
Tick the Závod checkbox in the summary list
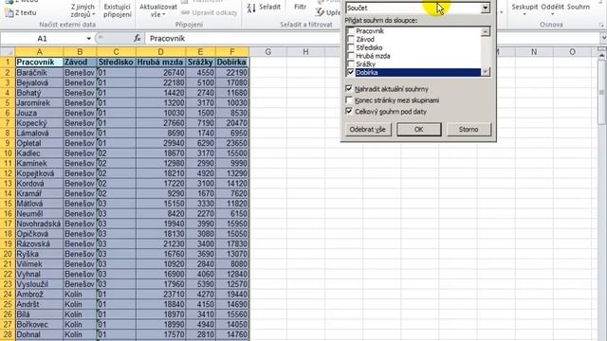pos(351,39)
